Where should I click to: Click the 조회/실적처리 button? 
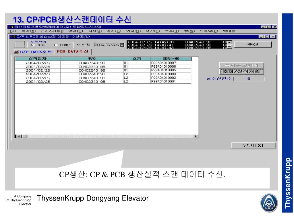point(241,71)
